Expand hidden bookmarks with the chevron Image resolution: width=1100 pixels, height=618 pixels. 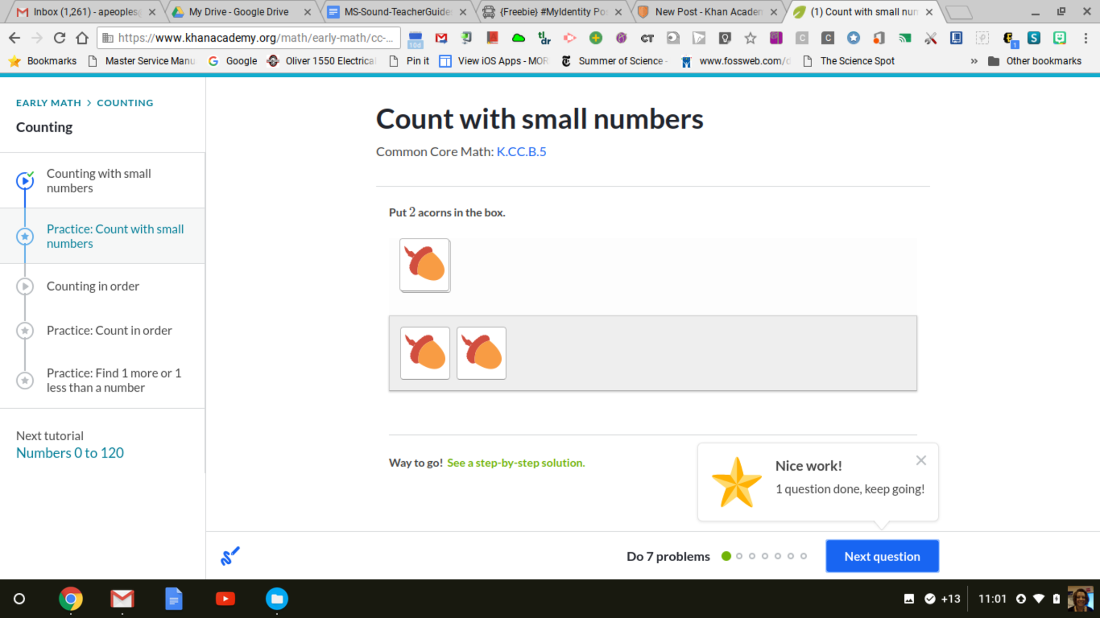pos(974,61)
